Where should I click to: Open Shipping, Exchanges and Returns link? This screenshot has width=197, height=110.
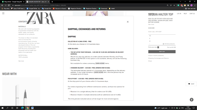pyautogui.click(x=158, y=58)
